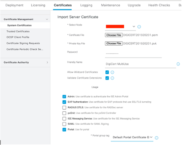Toggle the Admin usage checkbox

pyautogui.click(x=64, y=97)
